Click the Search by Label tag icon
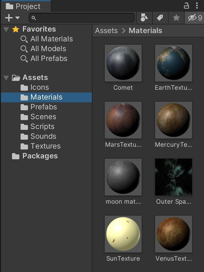The height and width of the screenshot is (272, 204). click(x=160, y=18)
